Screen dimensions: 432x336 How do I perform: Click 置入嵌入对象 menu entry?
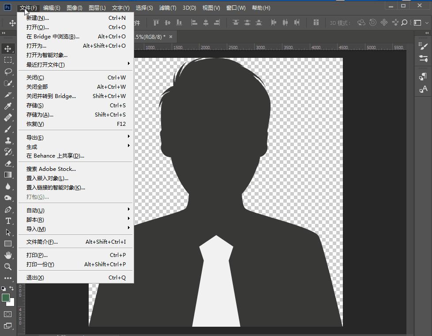coord(47,178)
